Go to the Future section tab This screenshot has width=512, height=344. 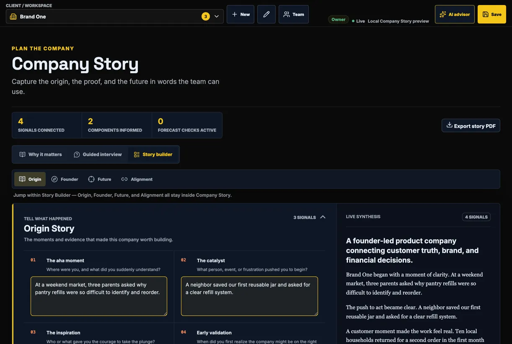coord(100,179)
